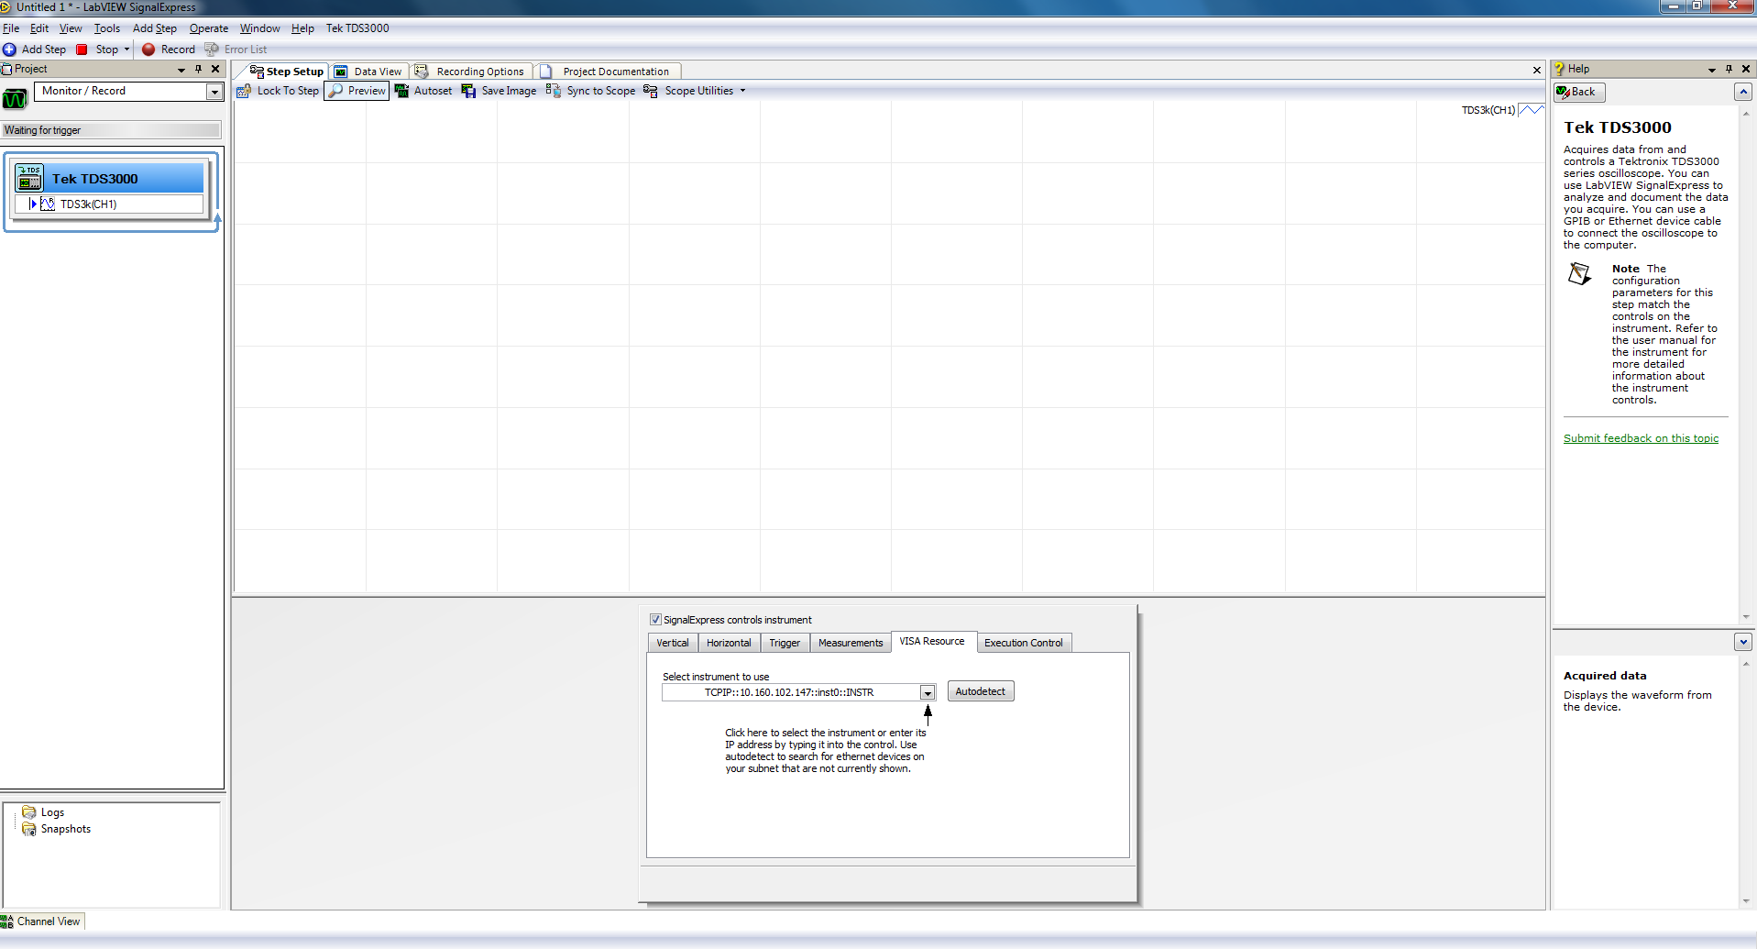The image size is (1757, 949).
Task: Expand the TDS3k(CH1) output arrow
Action: tap(33, 204)
